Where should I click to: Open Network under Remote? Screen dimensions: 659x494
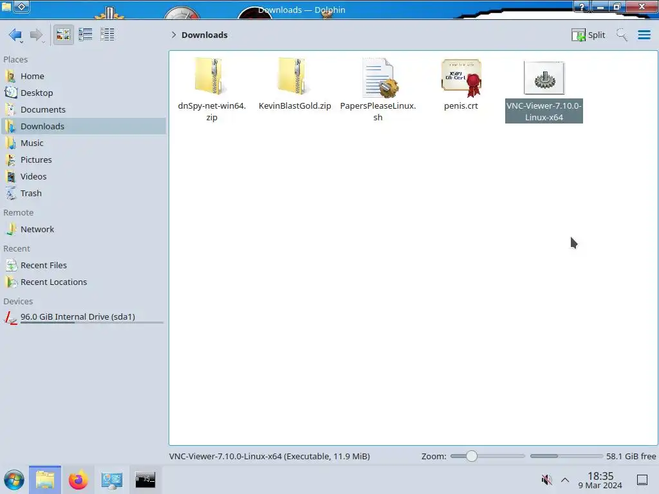click(84, 230)
